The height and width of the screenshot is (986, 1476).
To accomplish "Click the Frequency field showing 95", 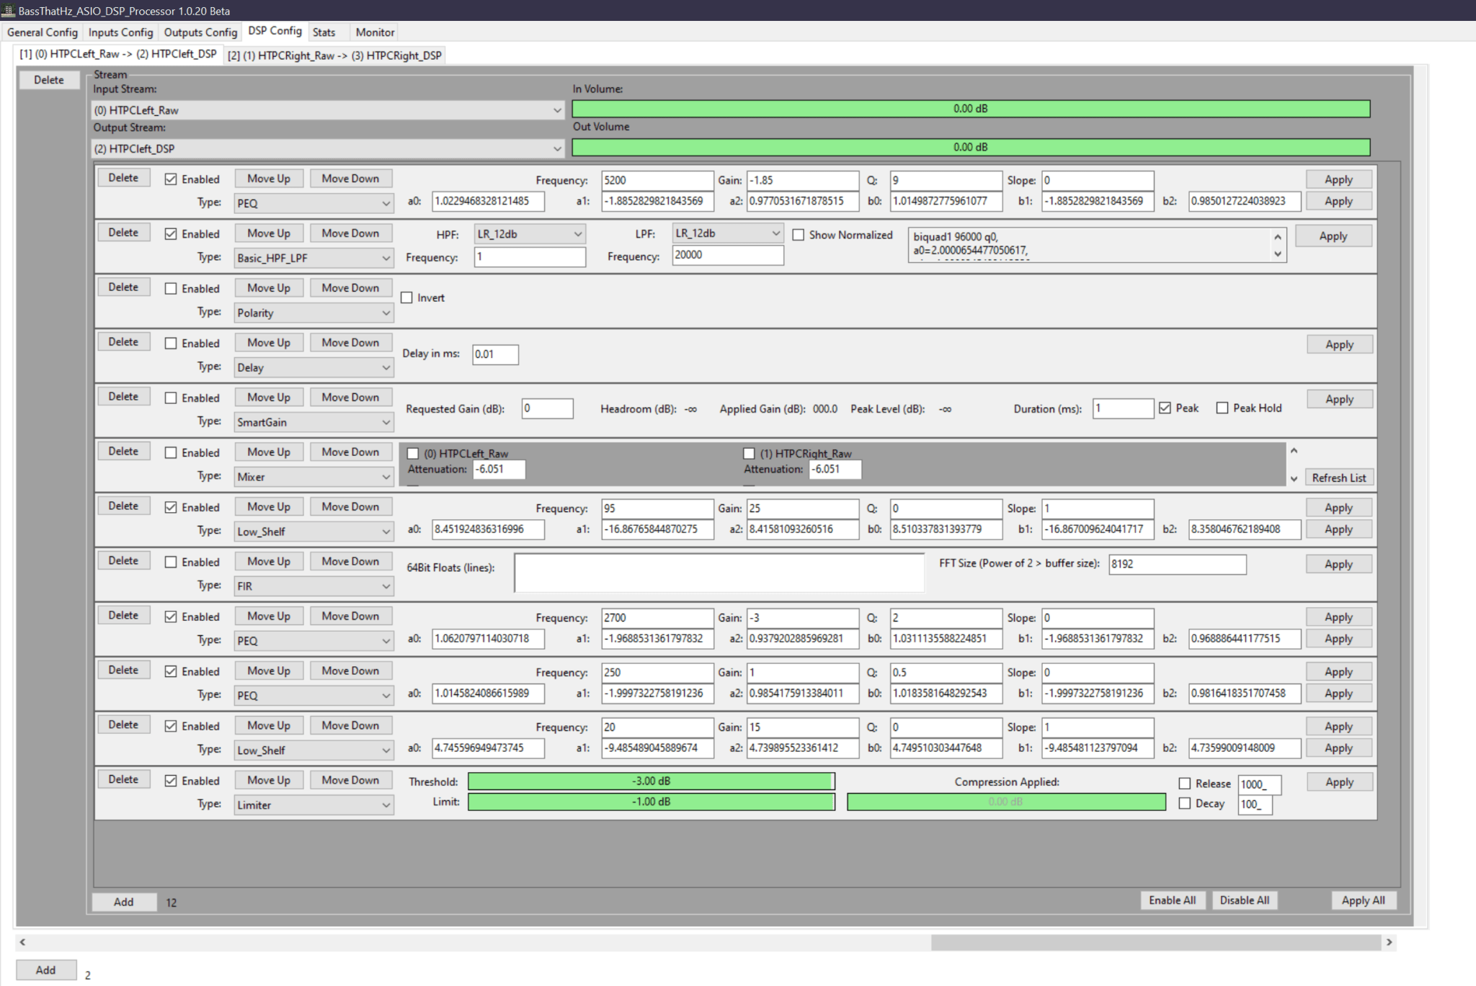I will coord(658,508).
